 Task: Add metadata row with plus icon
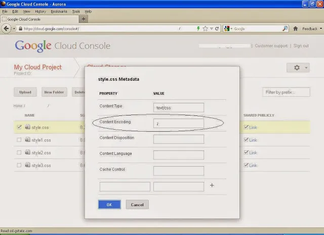(212, 185)
